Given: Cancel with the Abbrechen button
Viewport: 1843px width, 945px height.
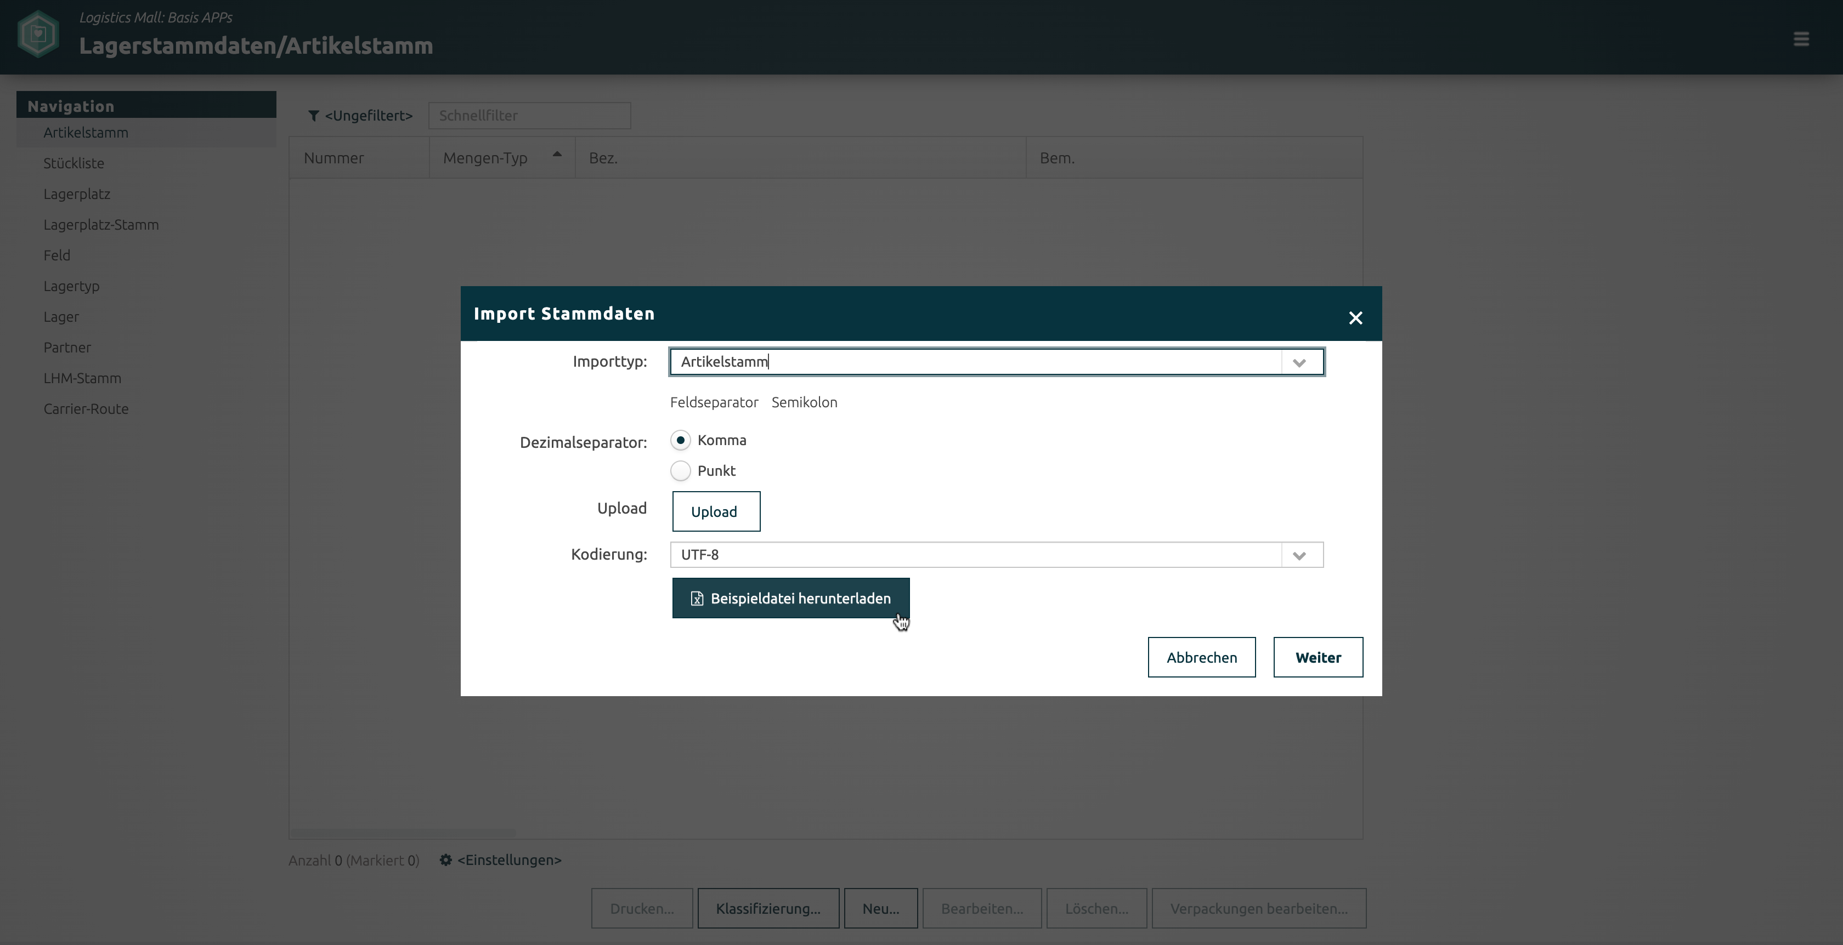Looking at the screenshot, I should point(1201,658).
